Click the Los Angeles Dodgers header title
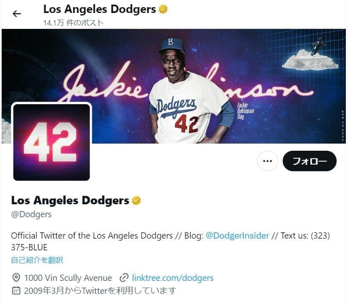350x301 pixels. click(x=100, y=9)
